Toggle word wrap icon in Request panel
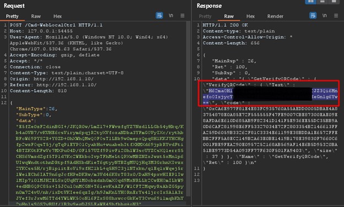The height and width of the screenshot is (207, 344). [159, 15]
